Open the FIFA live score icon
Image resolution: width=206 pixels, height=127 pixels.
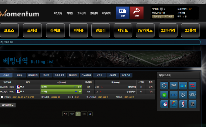tap(173, 95)
